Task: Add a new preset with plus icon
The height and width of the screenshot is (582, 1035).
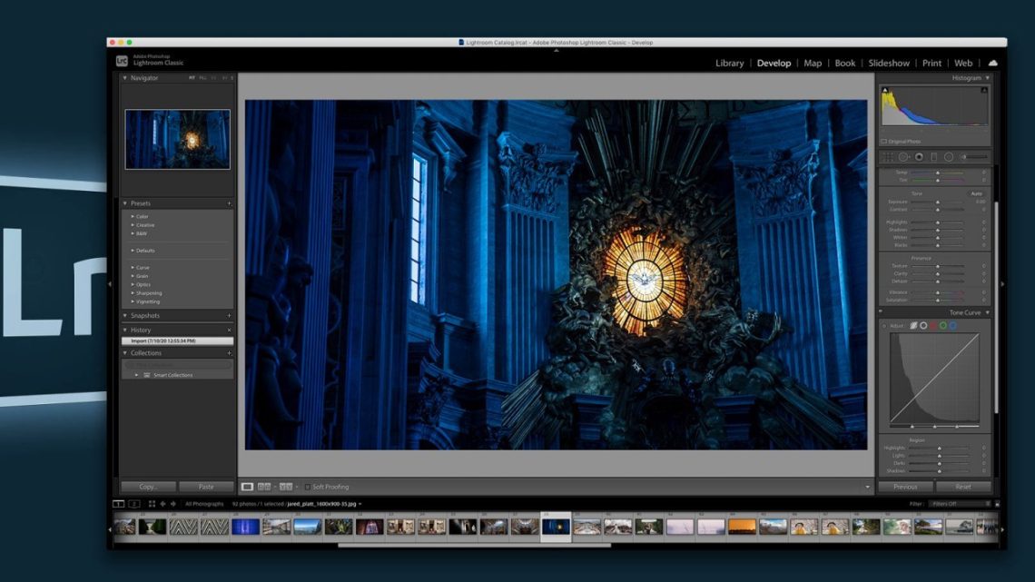Action: click(229, 203)
